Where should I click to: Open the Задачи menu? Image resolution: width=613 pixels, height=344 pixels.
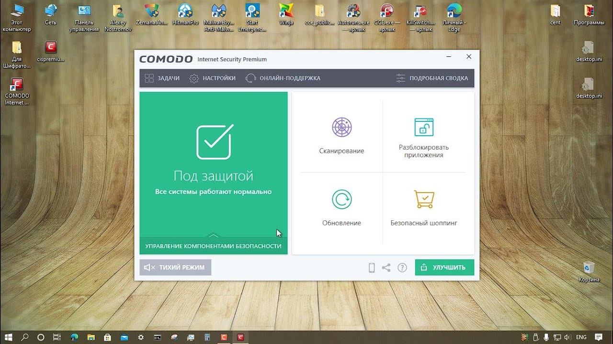pyautogui.click(x=162, y=78)
